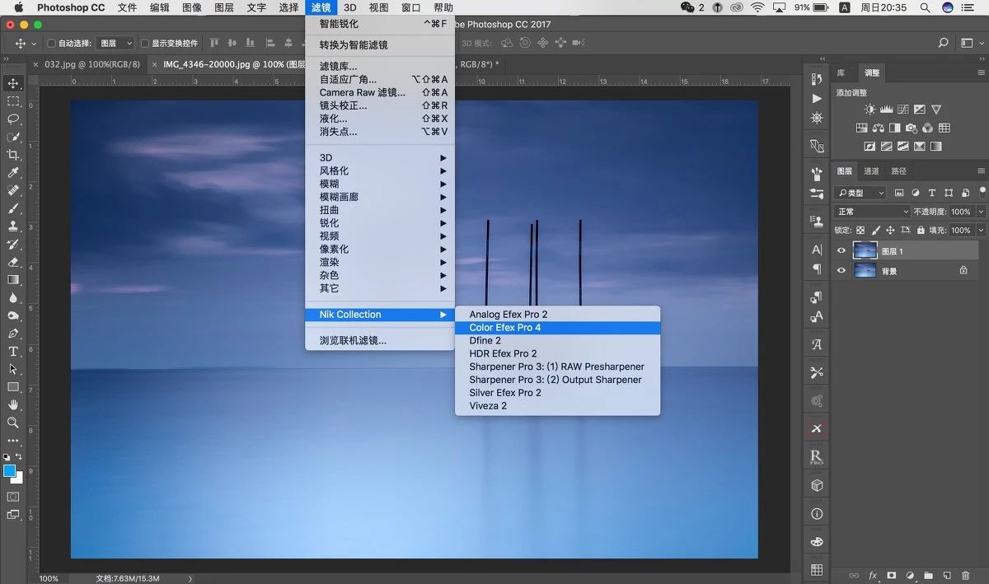
Task: Click 浏览联机滤镜... menu entry
Action: [353, 340]
